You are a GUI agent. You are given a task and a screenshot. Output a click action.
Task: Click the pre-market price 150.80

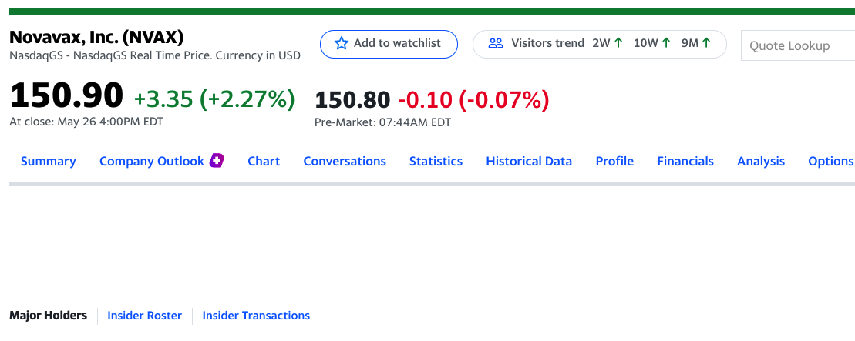(352, 100)
